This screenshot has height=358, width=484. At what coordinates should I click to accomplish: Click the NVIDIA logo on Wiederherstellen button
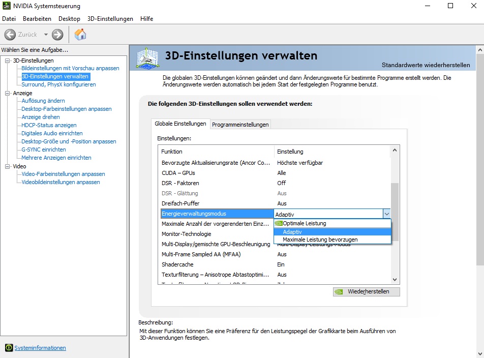coord(339,292)
